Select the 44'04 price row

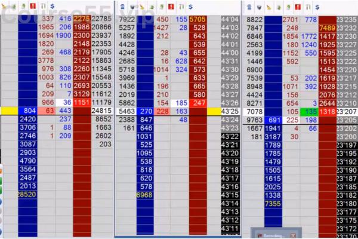230,20
